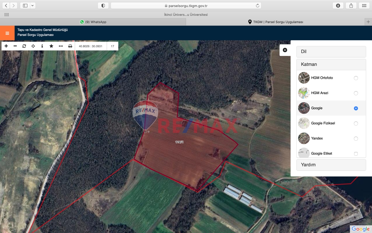Image resolution: width=372 pixels, height=233 pixels.
Task: Switch to the WhatsApp tab
Action: point(93,22)
